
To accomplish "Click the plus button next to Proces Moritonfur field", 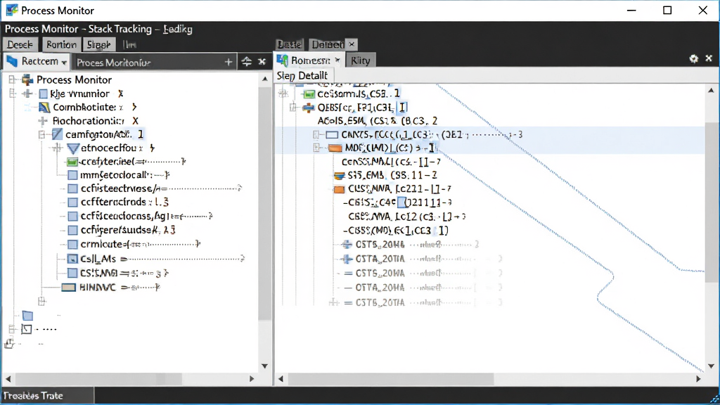I will [x=229, y=62].
